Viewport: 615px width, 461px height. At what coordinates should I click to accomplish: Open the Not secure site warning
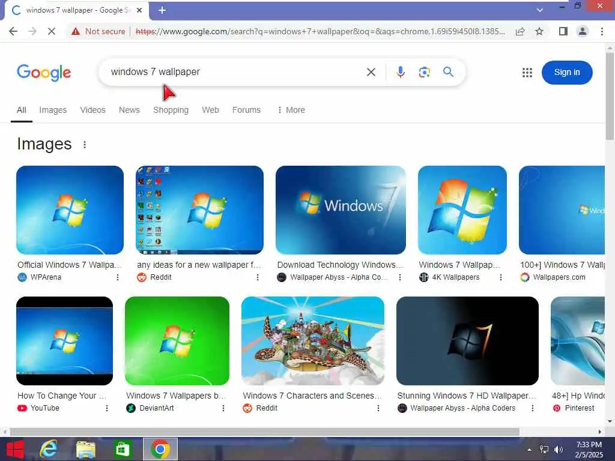pos(98,31)
